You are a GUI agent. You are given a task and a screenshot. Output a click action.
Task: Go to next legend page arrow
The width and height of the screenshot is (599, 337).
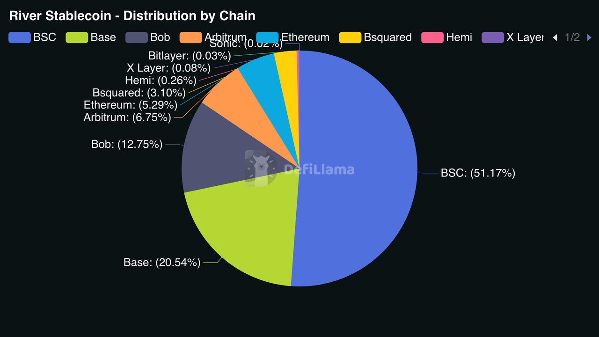coord(589,37)
